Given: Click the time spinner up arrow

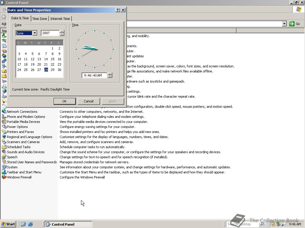Looking at the screenshot, I should [x=110, y=74].
